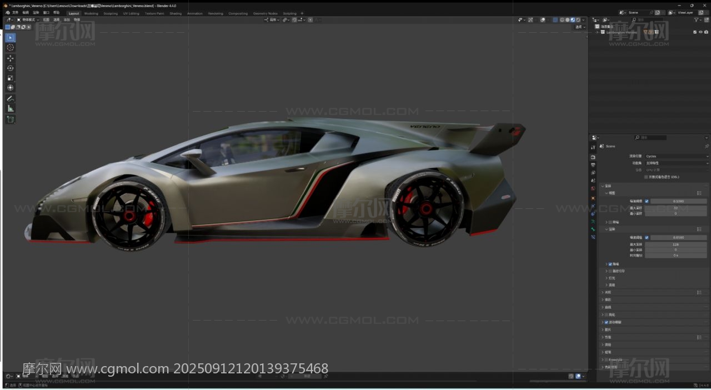Screen dimensions: 711x390
Task: Open the Sampling Render presets list icon
Action: coord(699,229)
